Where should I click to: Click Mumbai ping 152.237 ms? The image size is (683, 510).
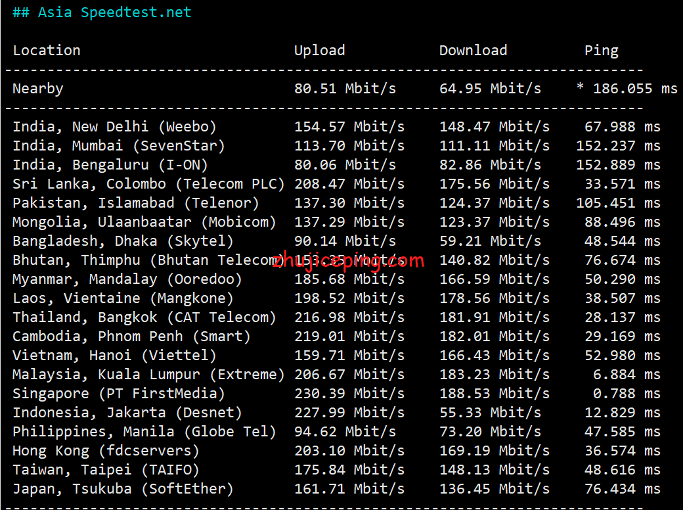(x=618, y=146)
